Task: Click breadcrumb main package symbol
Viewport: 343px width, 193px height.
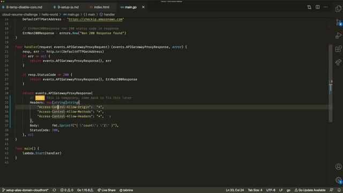Action: (x=90, y=14)
